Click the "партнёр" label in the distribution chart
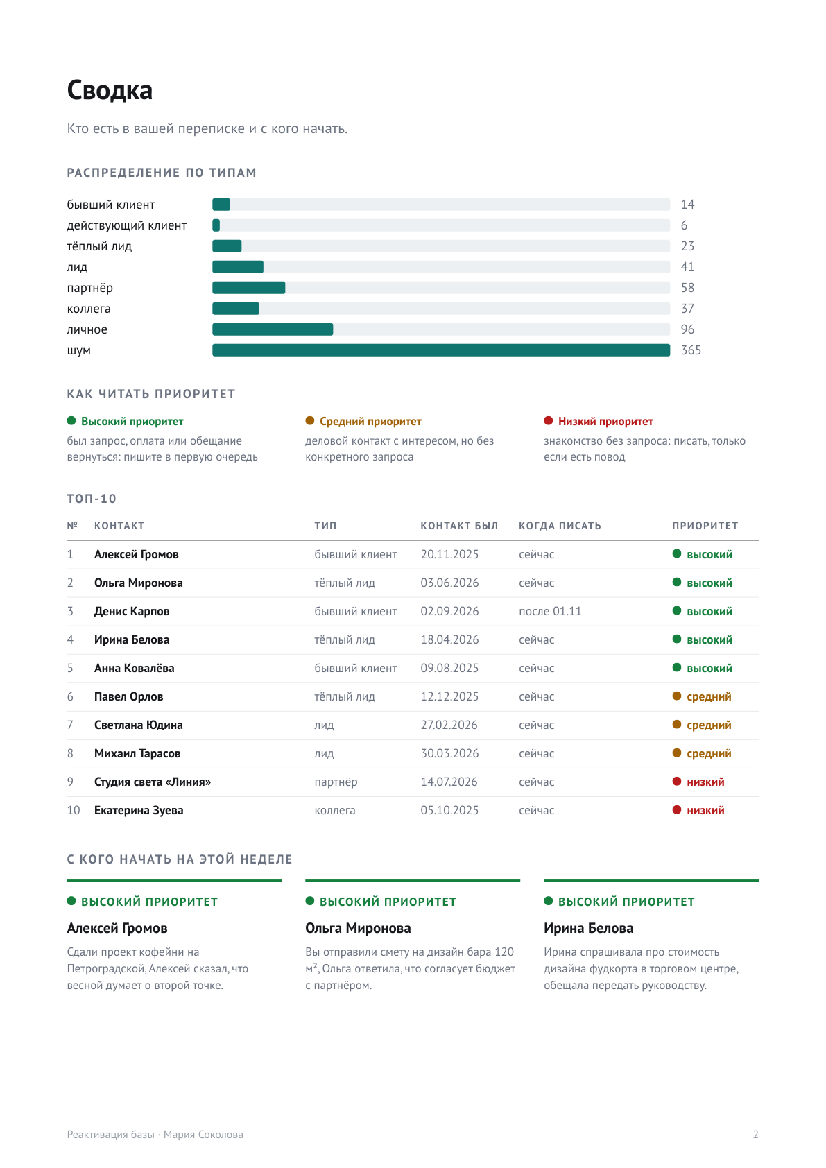The width and height of the screenshot is (826, 1168). [x=89, y=288]
